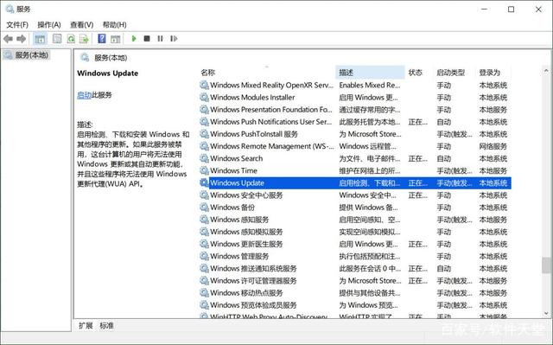This screenshot has height=345, width=553.
Task: Click the gear icon beside Windows 更新医生服务
Action: tap(204, 244)
